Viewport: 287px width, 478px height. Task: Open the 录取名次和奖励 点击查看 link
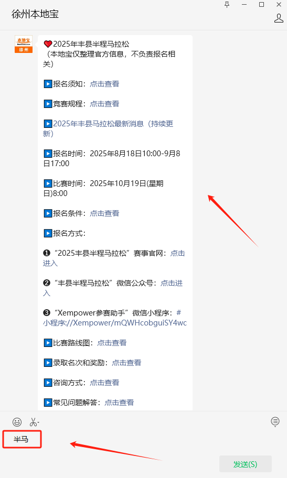click(126, 363)
